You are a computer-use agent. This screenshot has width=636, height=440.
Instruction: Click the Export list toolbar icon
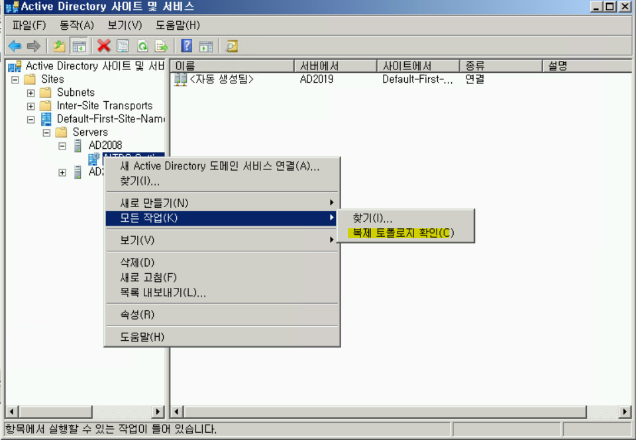162,46
